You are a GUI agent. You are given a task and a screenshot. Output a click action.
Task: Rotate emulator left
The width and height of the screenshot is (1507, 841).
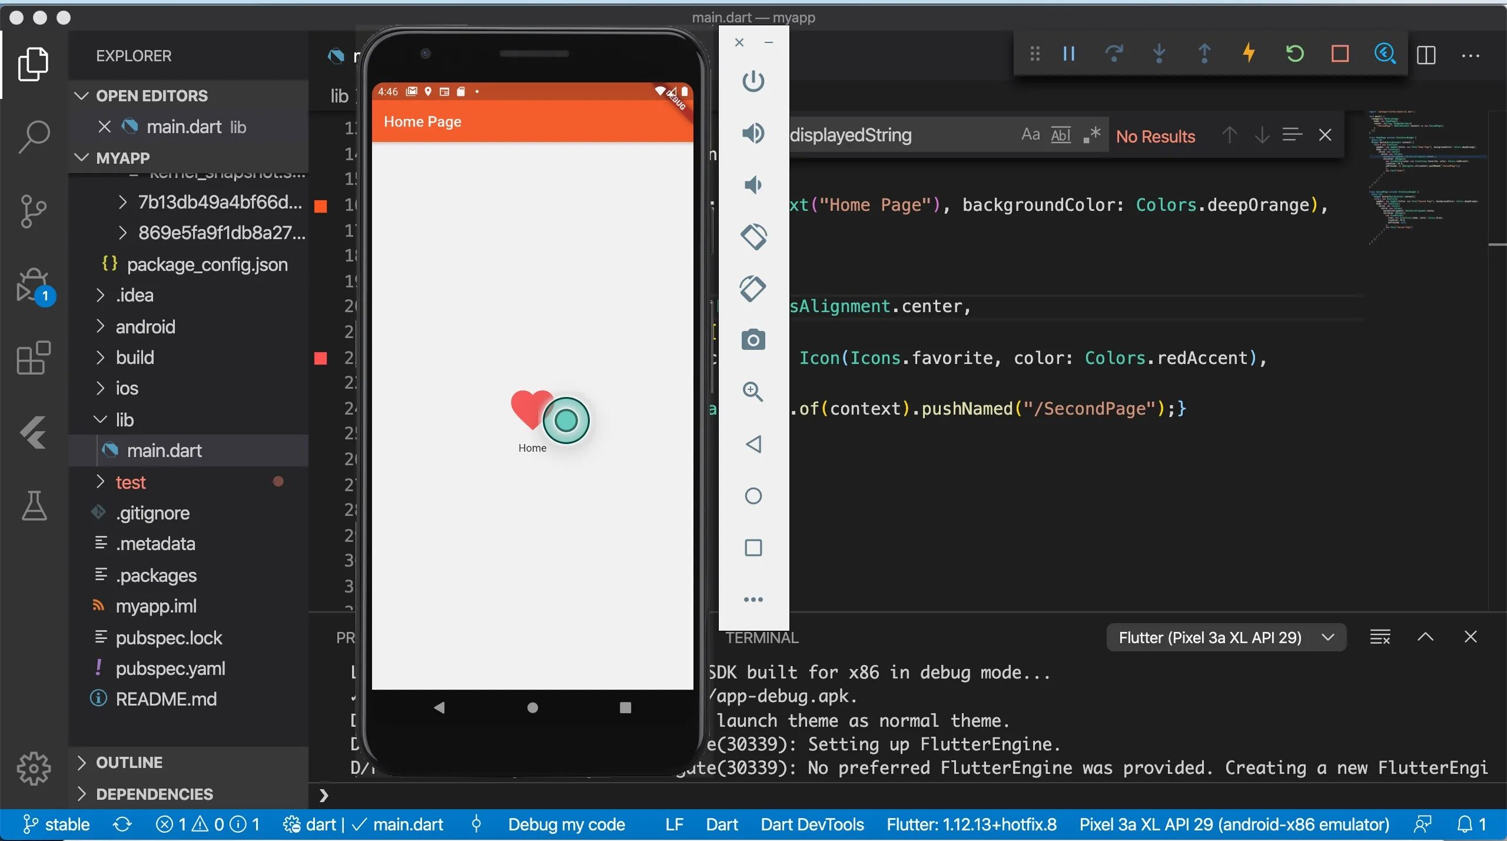[753, 237]
